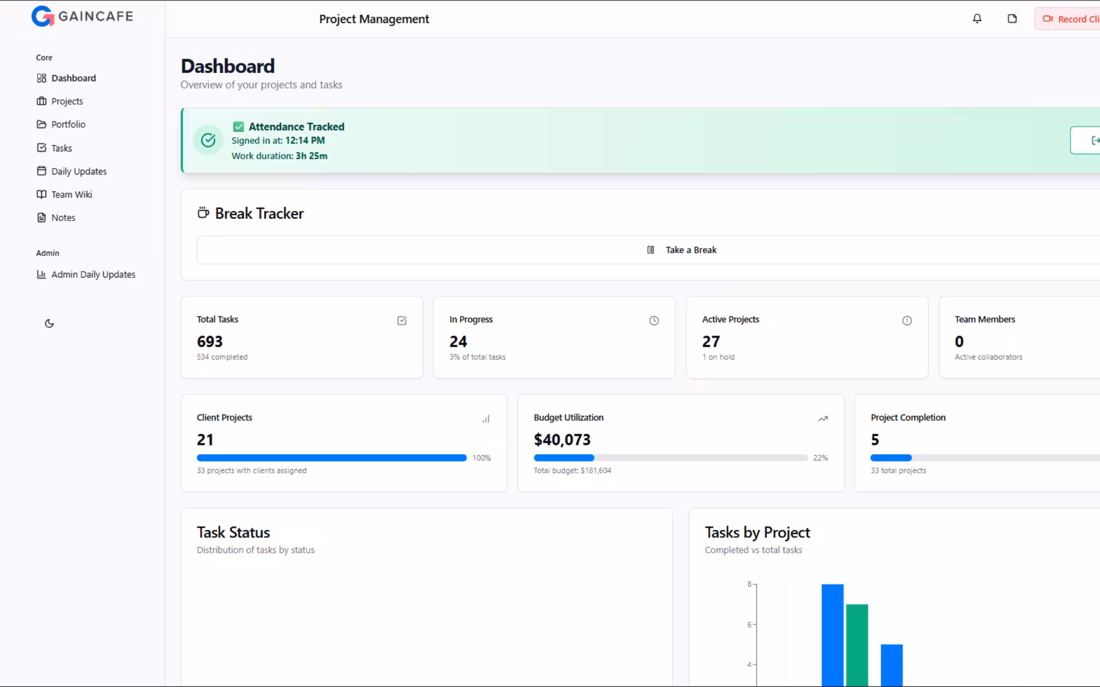
Task: Click the GainCafe logo
Action: pyautogui.click(x=82, y=17)
